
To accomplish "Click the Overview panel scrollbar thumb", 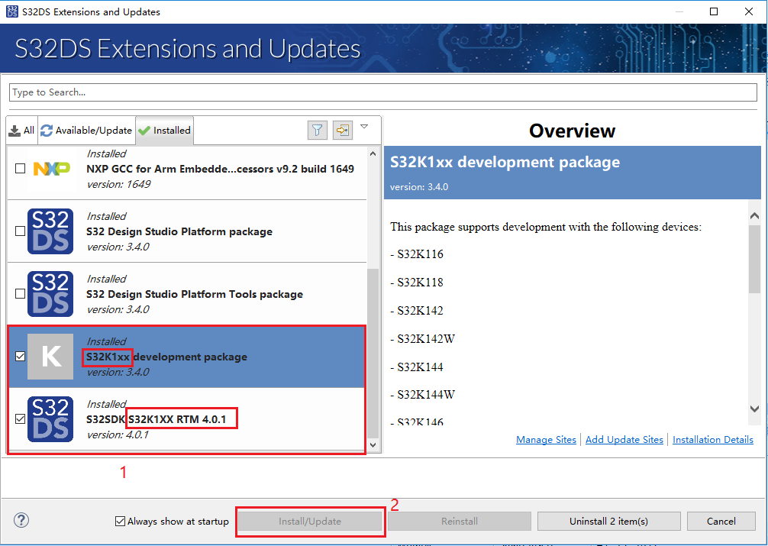I will [754, 260].
